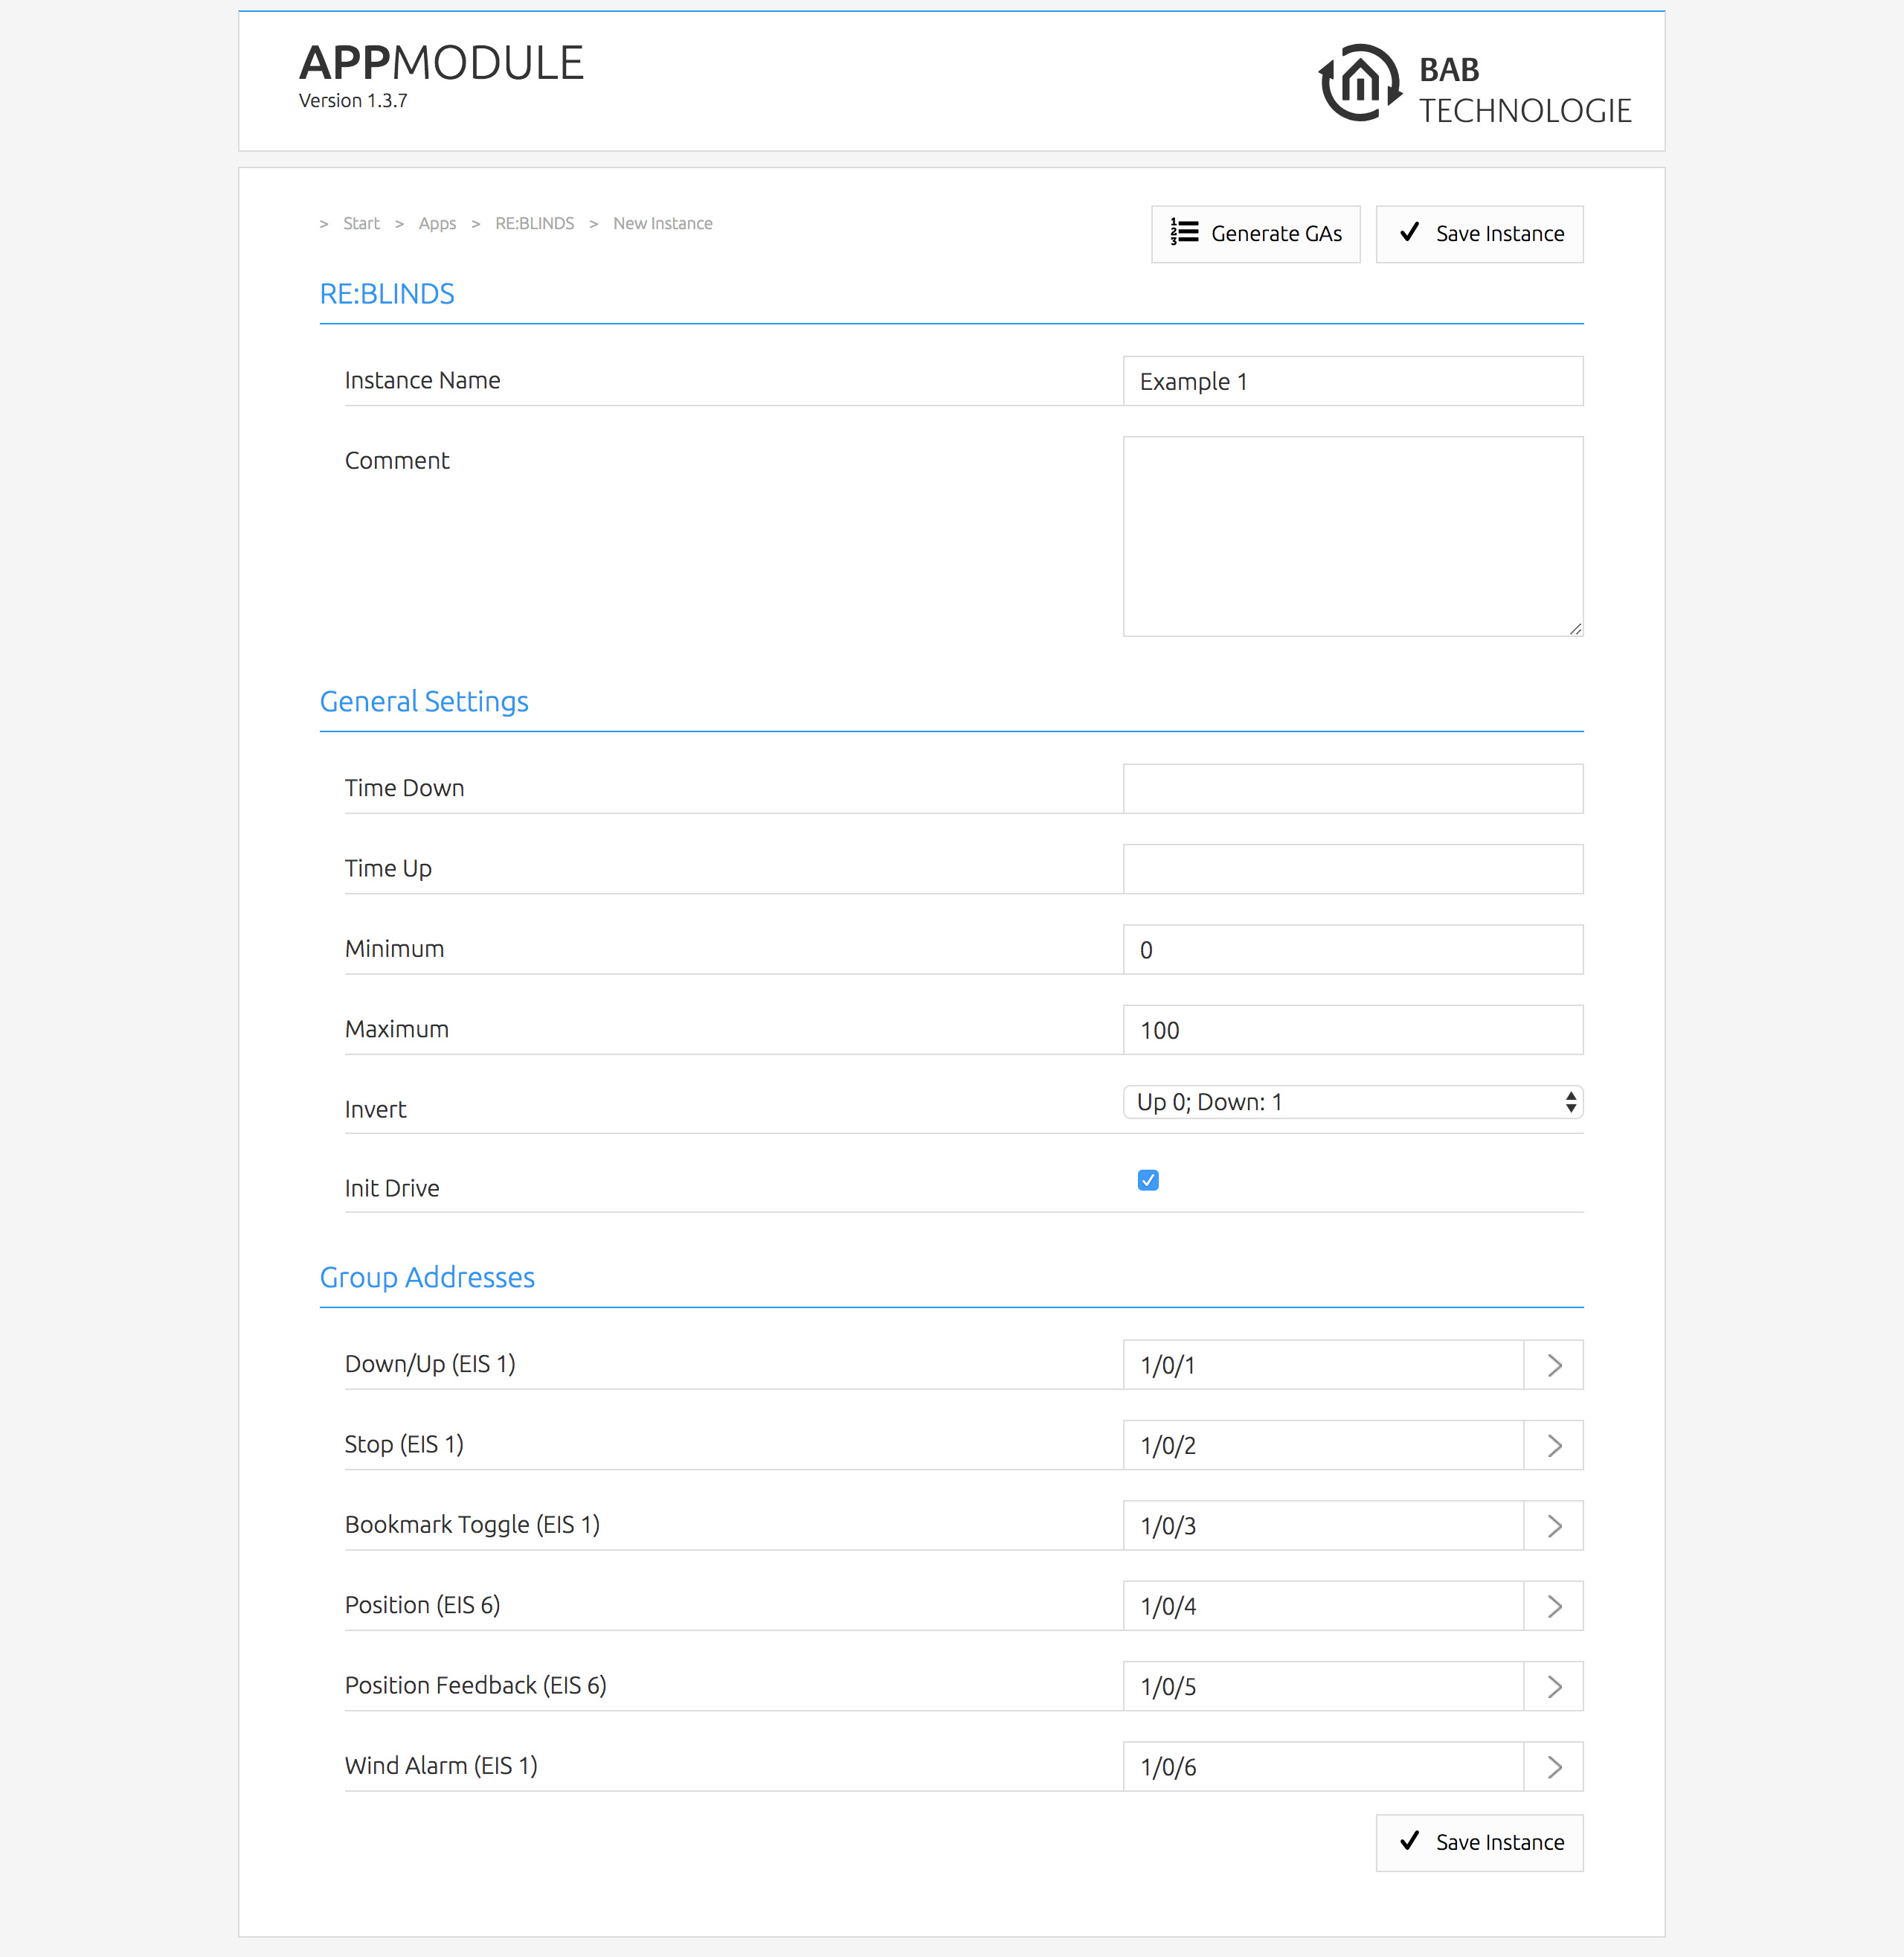Open address picker for Position Feedback
Viewport: 1904px width, 1957px height.
point(1553,1687)
